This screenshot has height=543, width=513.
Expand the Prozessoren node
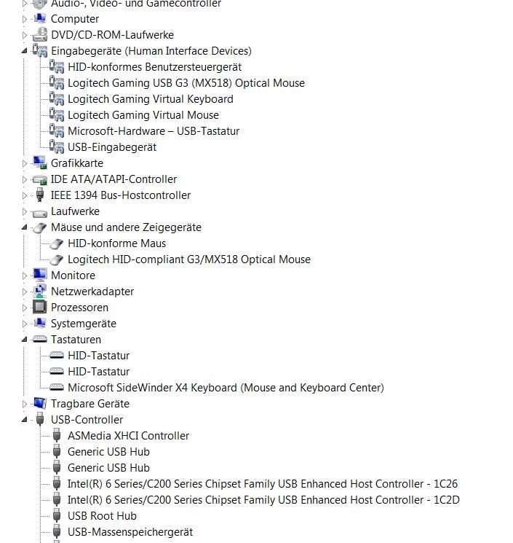24,308
